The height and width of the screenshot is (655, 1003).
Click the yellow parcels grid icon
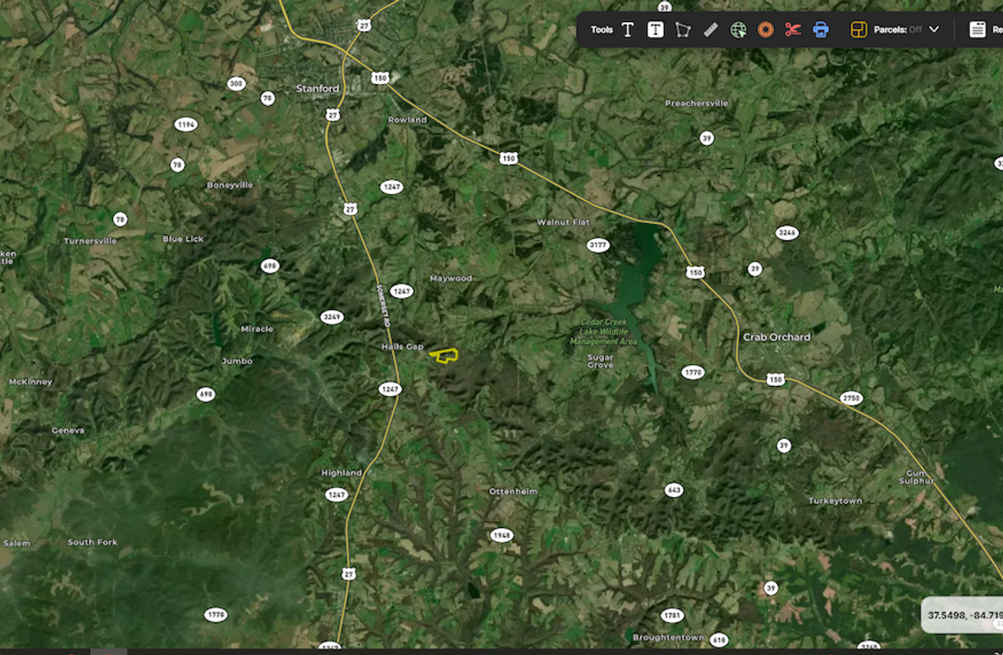point(858,30)
